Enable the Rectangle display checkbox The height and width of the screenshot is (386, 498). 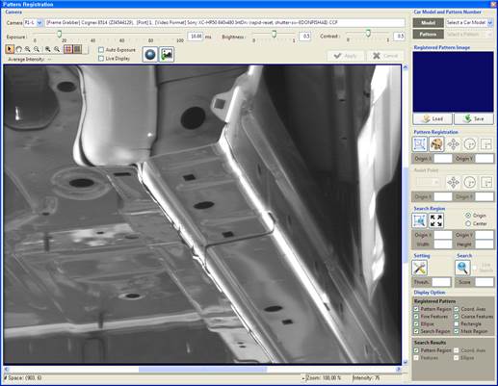click(x=457, y=323)
